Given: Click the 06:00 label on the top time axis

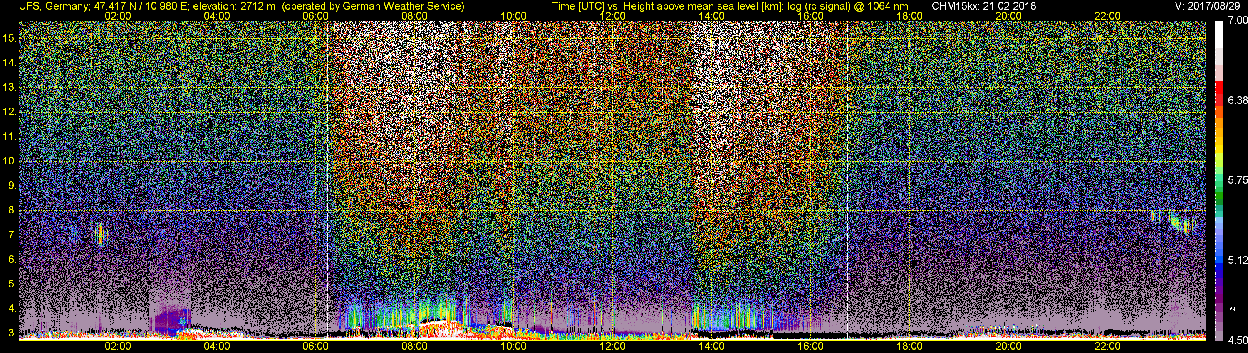Looking at the screenshot, I should click(x=315, y=16).
